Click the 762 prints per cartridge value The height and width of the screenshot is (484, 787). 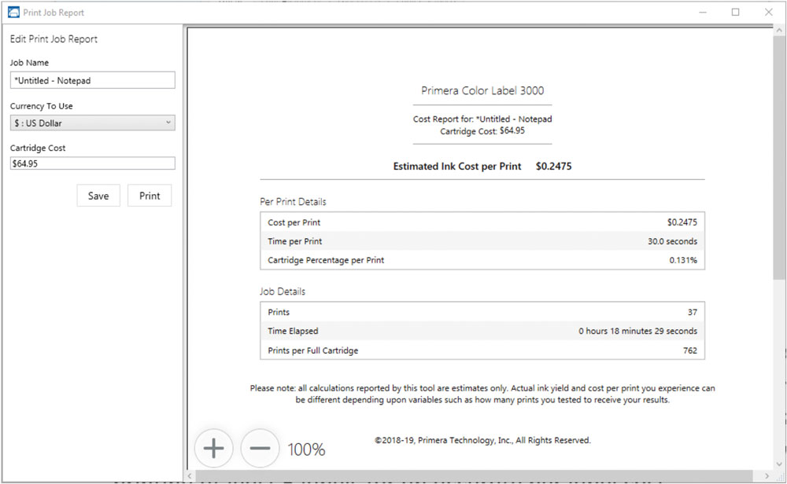click(690, 350)
